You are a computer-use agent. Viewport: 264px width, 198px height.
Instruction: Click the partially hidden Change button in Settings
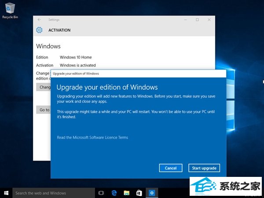[x=44, y=87]
